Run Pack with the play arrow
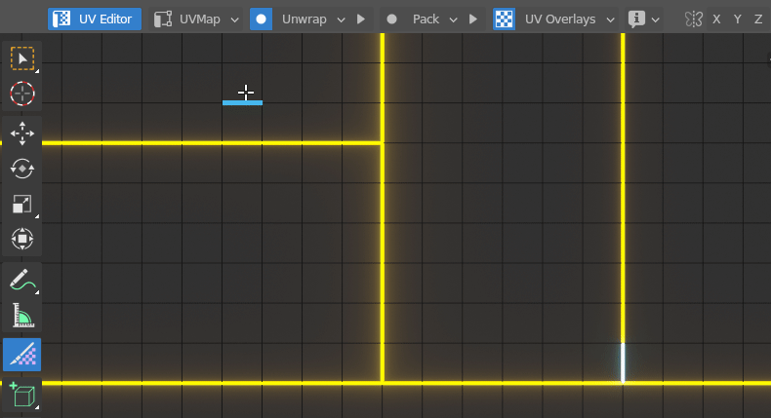Viewport: 771px width, 418px height. coord(473,19)
